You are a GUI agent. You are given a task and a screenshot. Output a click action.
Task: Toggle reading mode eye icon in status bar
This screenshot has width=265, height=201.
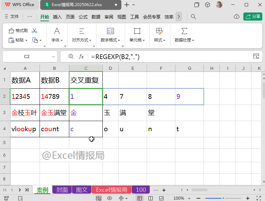tap(109, 198)
